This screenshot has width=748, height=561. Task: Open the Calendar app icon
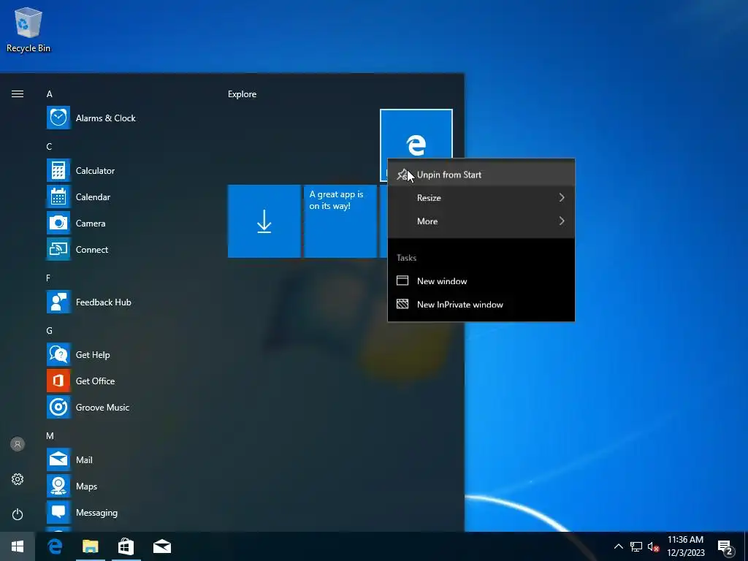(58, 196)
